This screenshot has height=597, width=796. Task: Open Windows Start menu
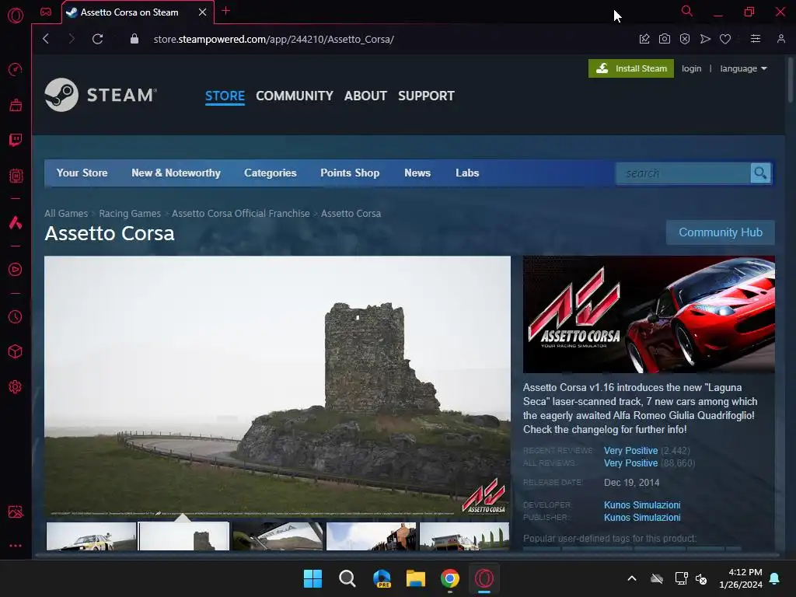pyautogui.click(x=312, y=578)
